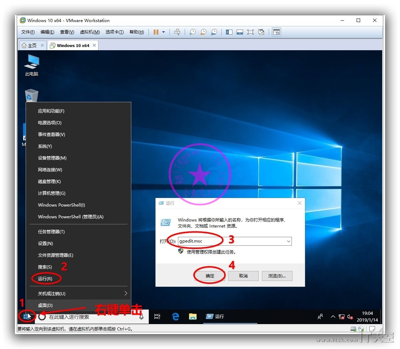This screenshot has width=400, height=349.
Task: Open the 查看(V) menu
Action: click(x=67, y=32)
